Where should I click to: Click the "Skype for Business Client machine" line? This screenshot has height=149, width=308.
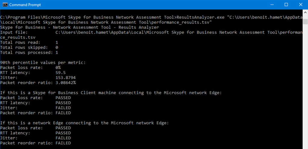coord(111,93)
